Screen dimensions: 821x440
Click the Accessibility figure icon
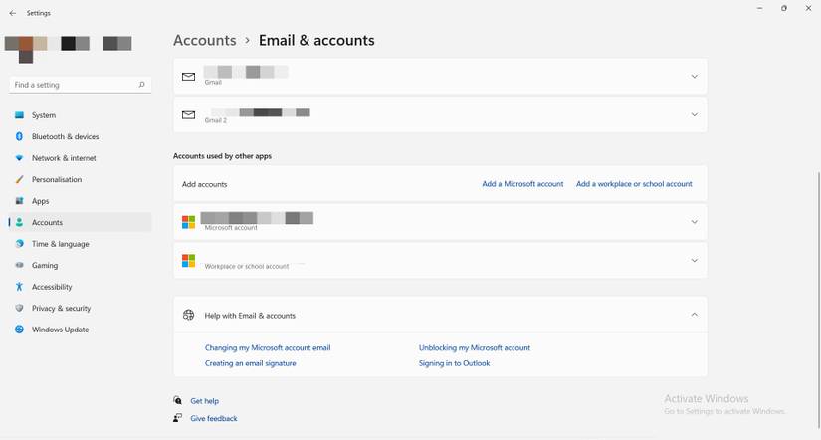tap(19, 287)
